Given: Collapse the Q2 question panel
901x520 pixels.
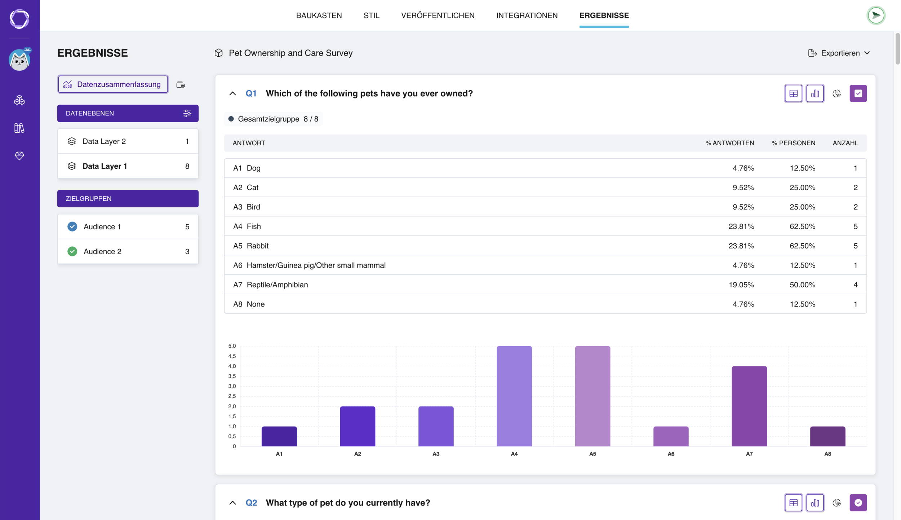Looking at the screenshot, I should (232, 503).
